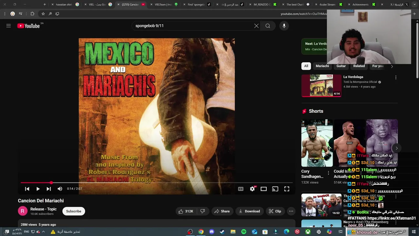Open the dust storm weather warning widget
Viewport: 419px width, 236px height.
pyautogui.click(x=65, y=232)
